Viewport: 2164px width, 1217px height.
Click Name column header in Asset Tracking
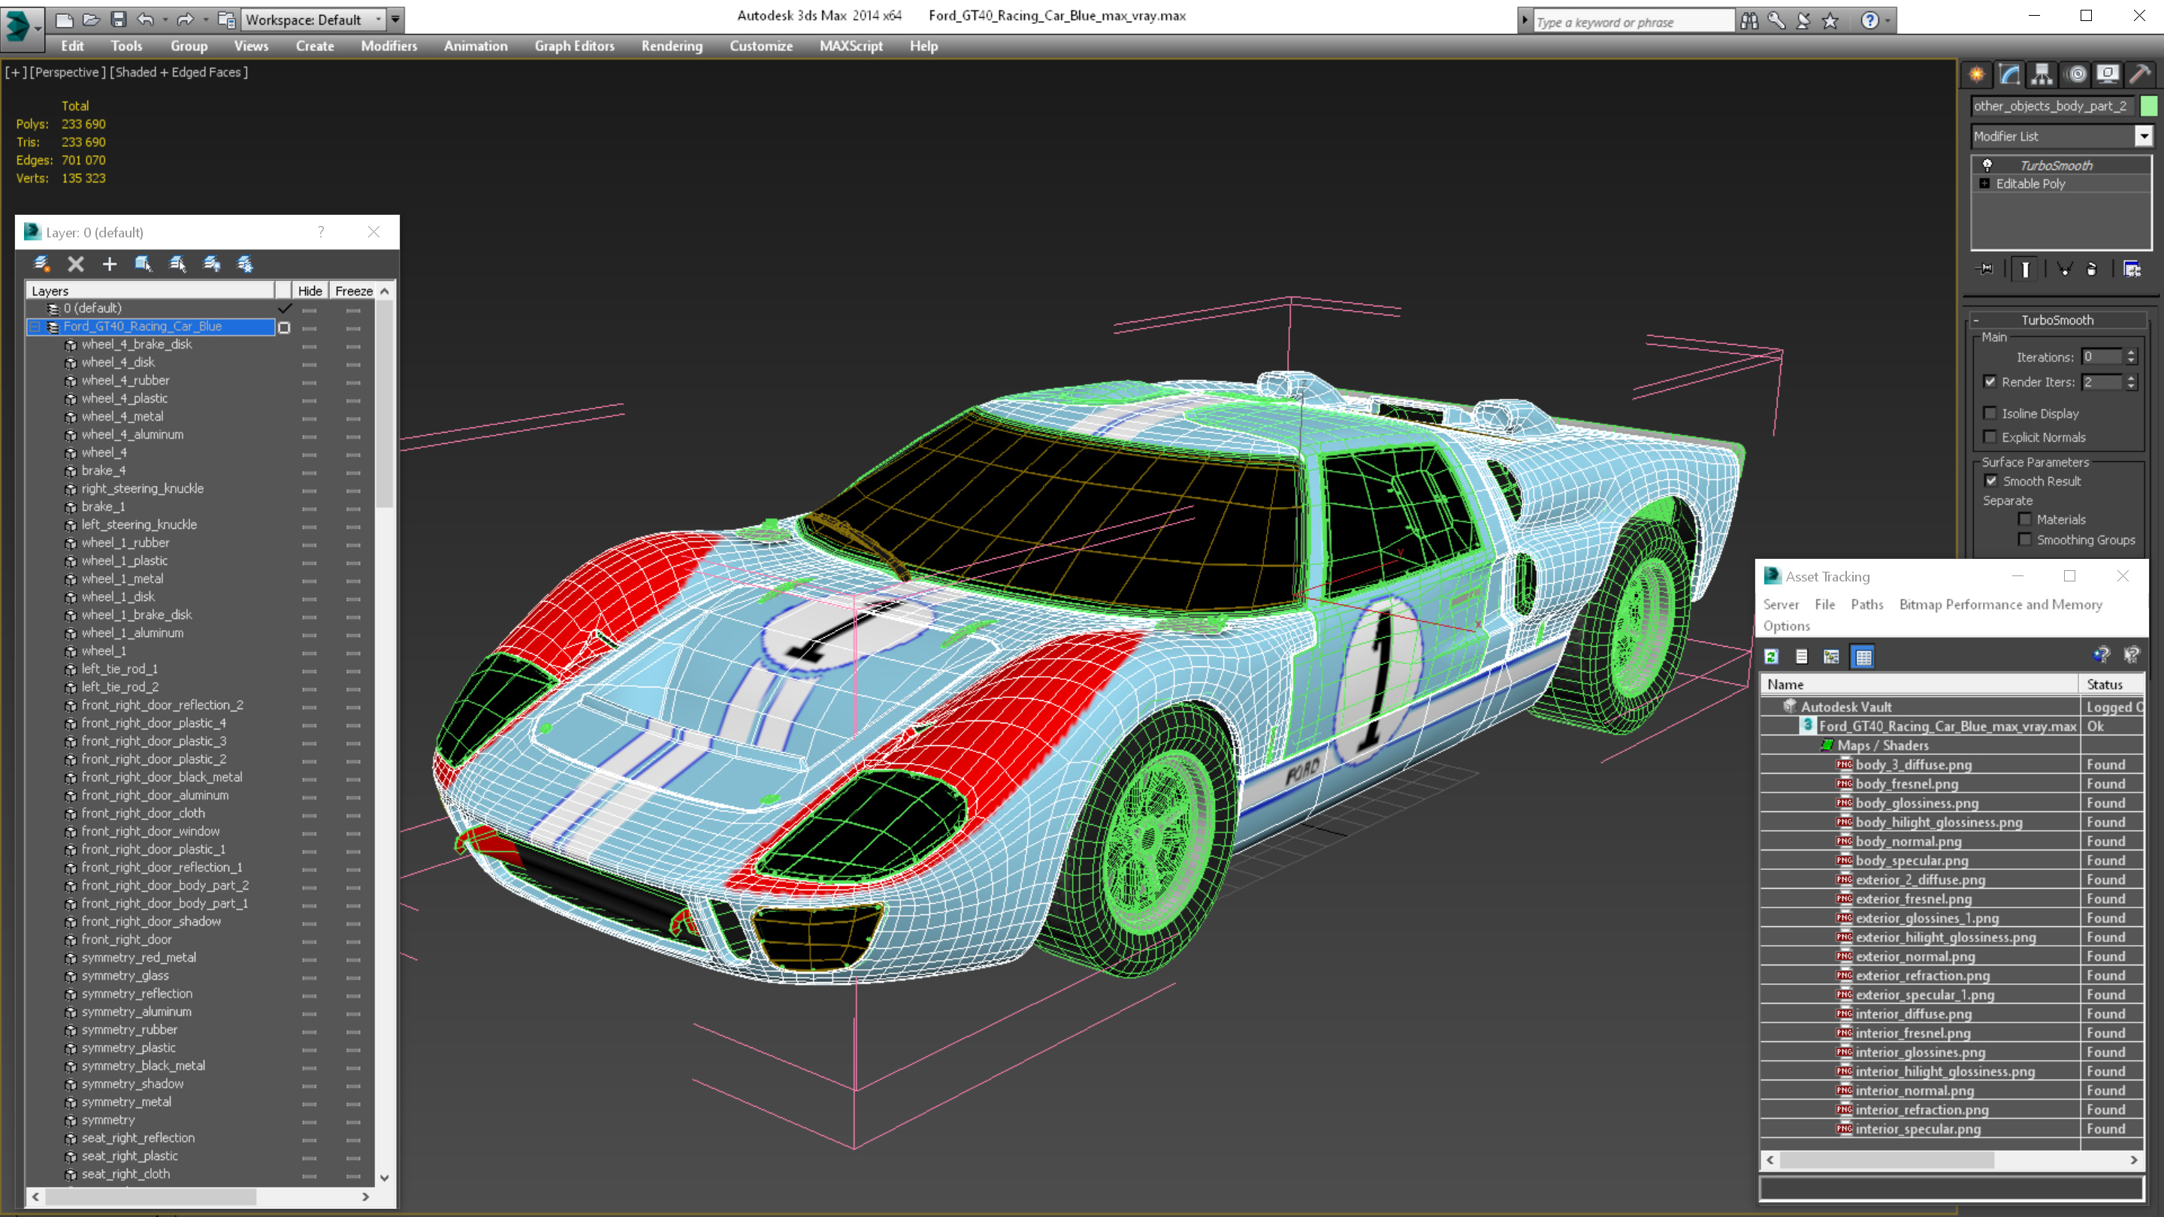(x=1920, y=684)
